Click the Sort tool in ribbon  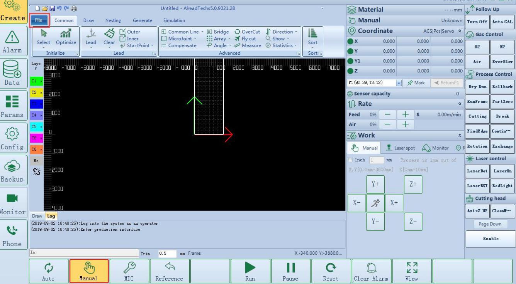[x=312, y=37]
